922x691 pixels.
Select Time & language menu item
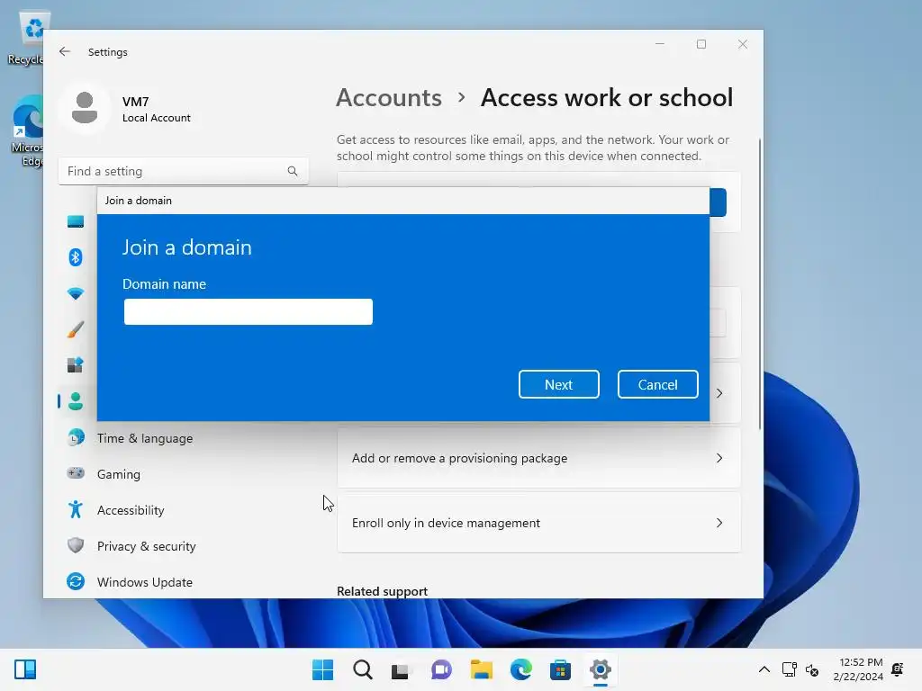tap(145, 438)
